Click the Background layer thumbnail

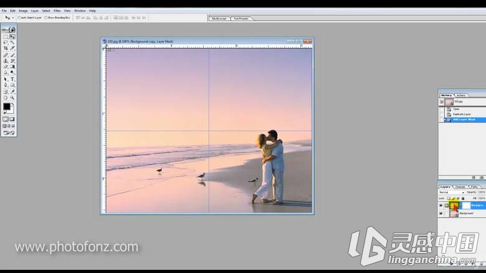[x=454, y=213]
